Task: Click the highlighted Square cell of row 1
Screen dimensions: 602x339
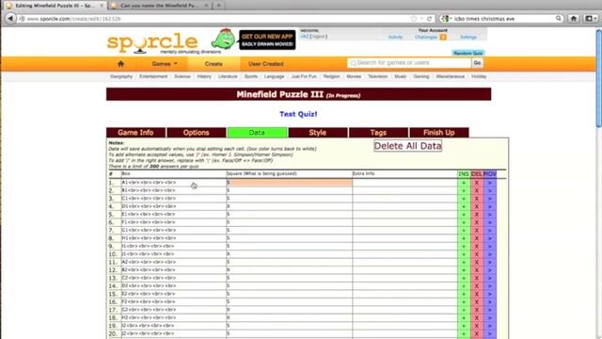Action: [289, 183]
